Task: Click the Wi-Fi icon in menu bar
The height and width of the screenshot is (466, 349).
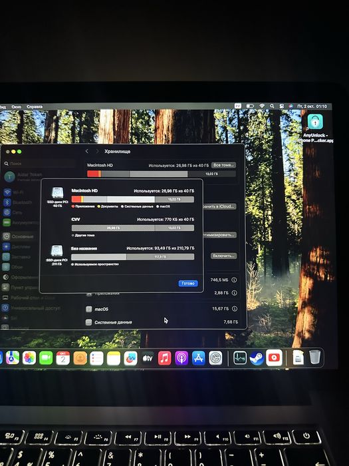Action: tap(262, 106)
